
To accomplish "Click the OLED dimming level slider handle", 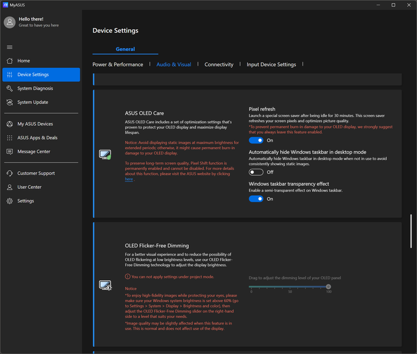I will [x=329, y=287].
